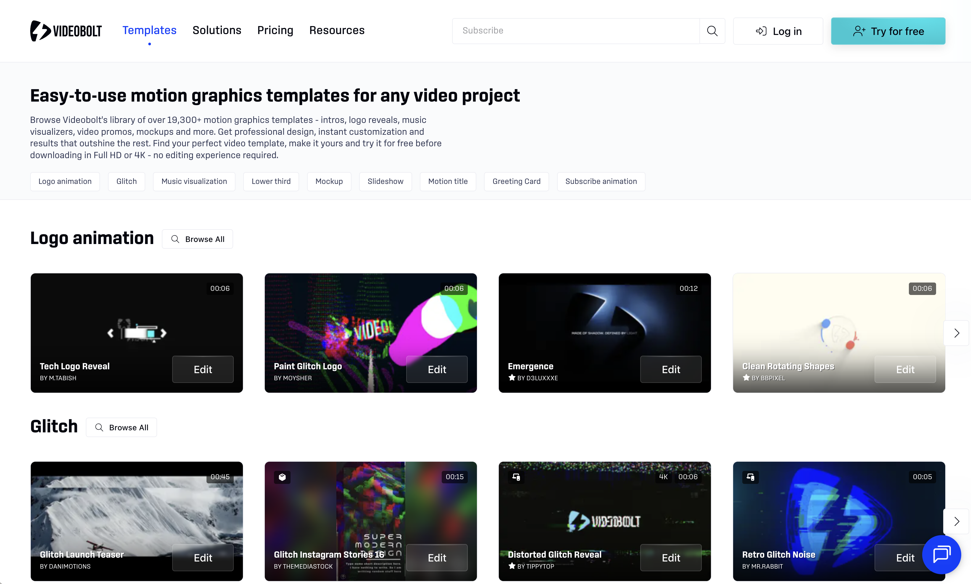
Task: Click the Log in button
Action: [x=778, y=31]
